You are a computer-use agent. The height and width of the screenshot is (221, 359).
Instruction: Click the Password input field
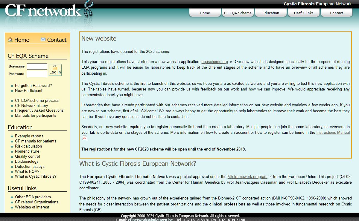pos(37,74)
